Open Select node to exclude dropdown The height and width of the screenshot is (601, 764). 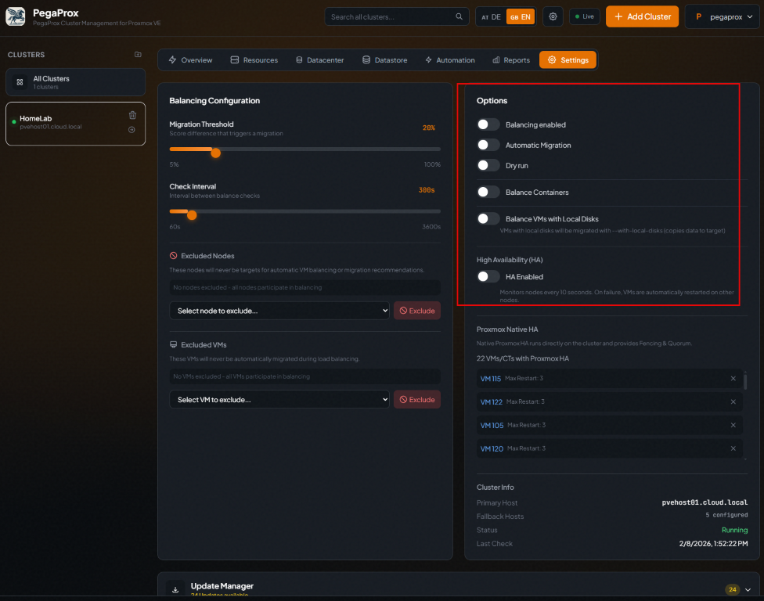(279, 311)
